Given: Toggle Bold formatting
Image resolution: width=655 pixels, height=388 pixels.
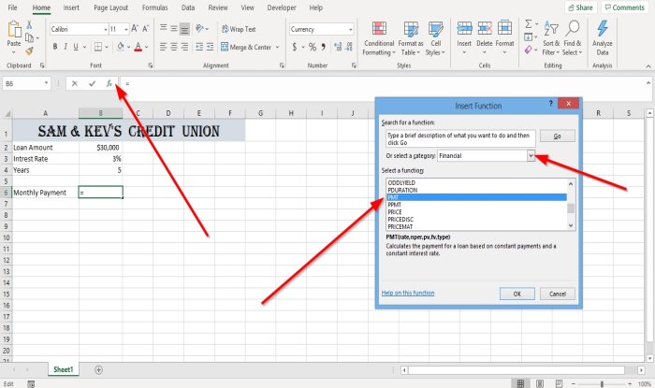Looking at the screenshot, I should [x=54, y=47].
